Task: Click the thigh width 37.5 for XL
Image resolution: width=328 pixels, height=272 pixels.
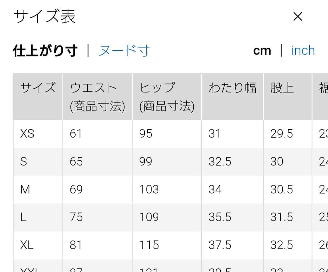Action: (220, 245)
